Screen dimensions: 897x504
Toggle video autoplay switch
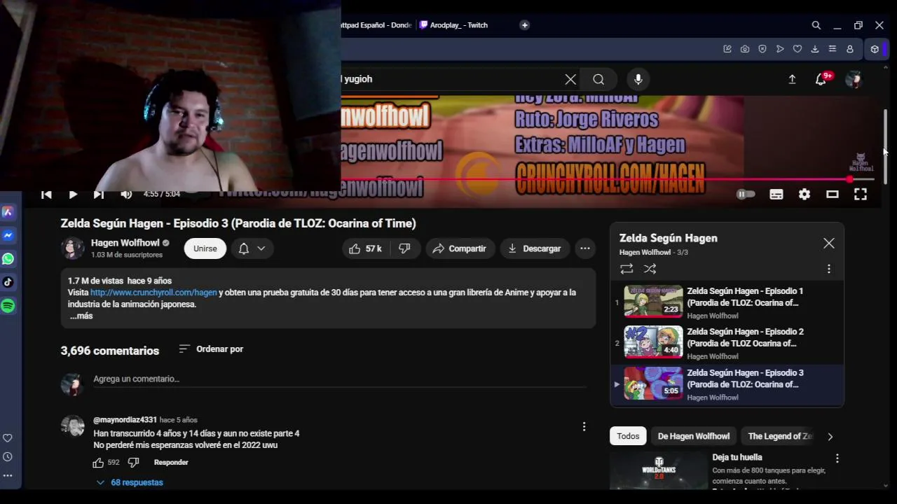coord(746,195)
